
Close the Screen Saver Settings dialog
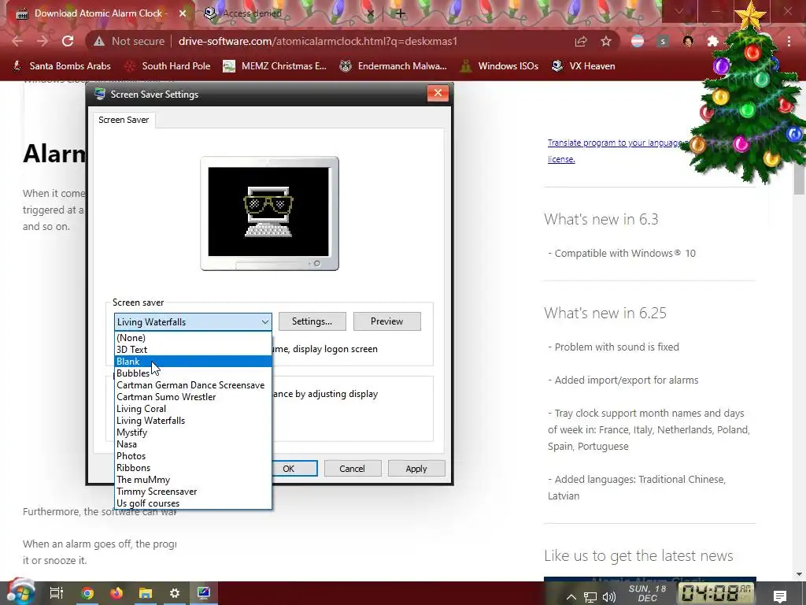point(438,93)
